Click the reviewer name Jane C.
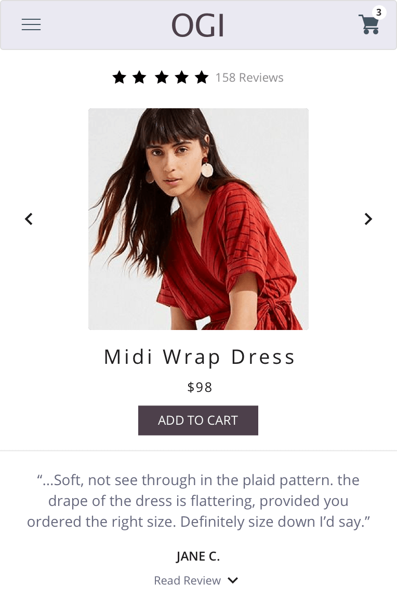The image size is (397, 609). point(198,556)
